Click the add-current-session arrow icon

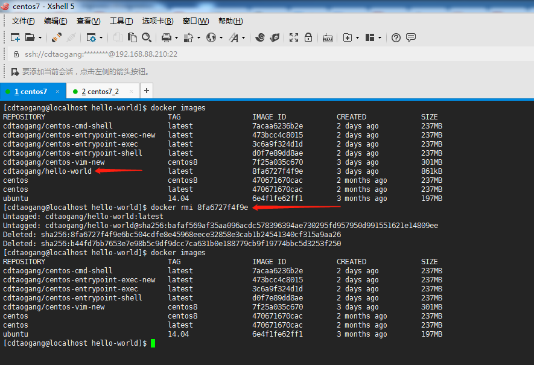click(15, 72)
